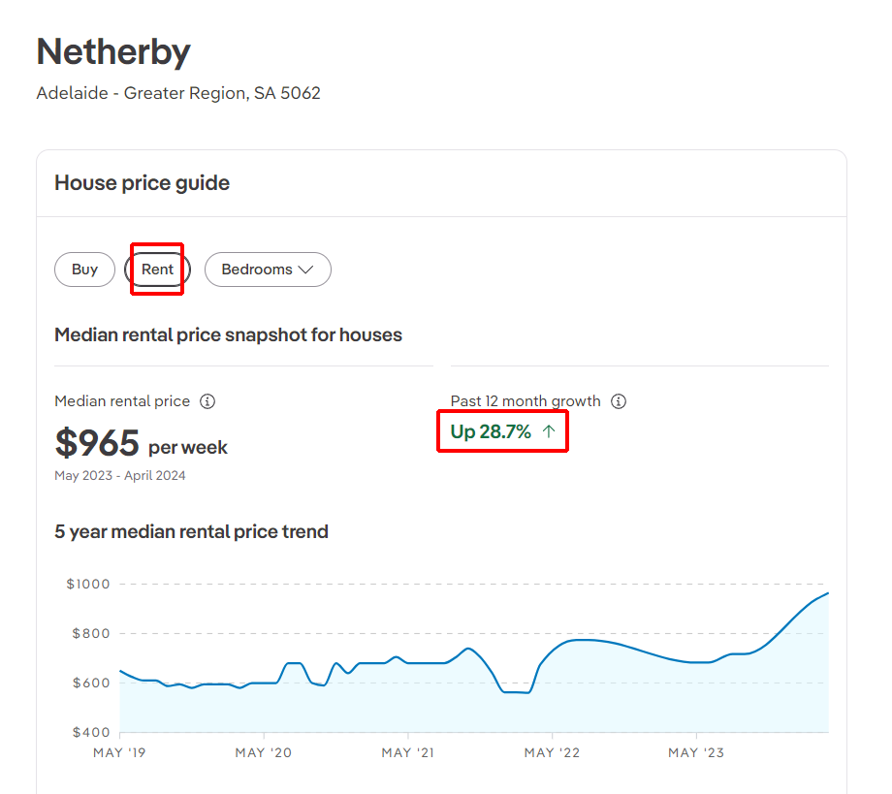Click the May 2023 - April 2024 date range
Viewport: 892px width, 794px height.
click(120, 476)
